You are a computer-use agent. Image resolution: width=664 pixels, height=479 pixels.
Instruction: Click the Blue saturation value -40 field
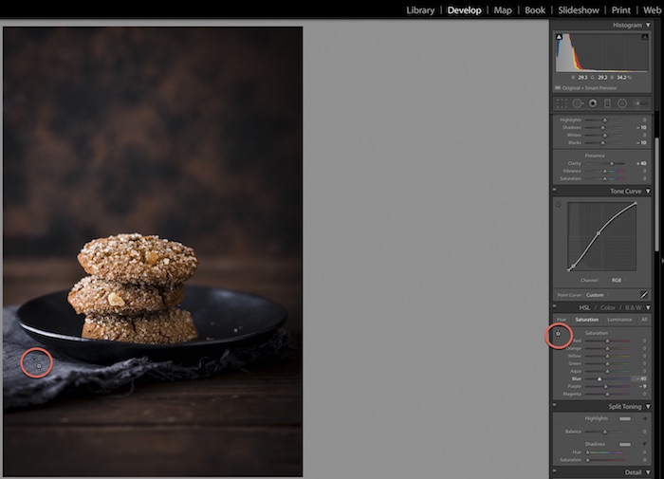639,379
